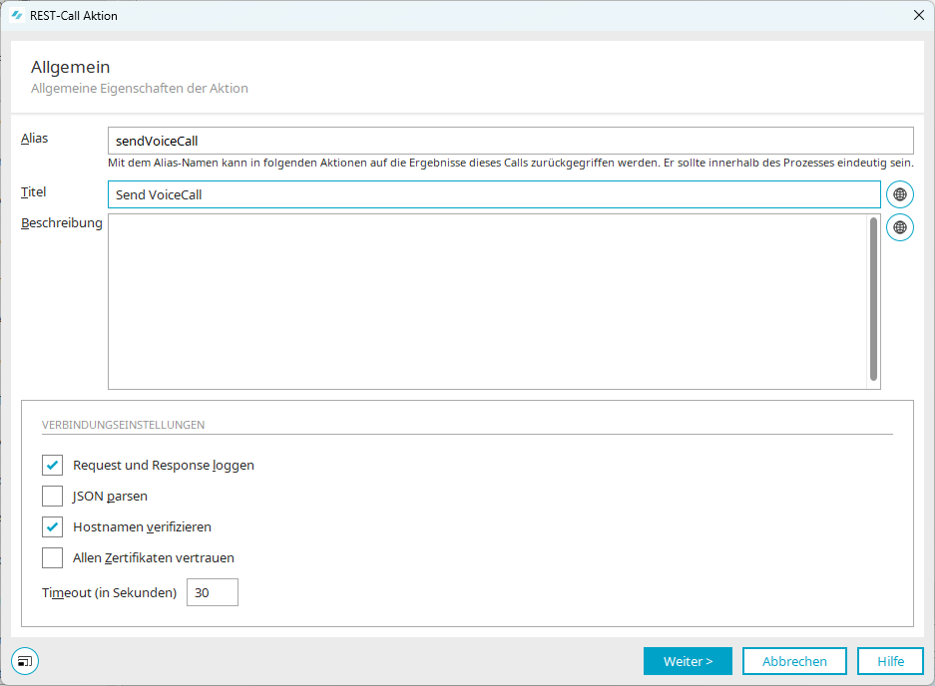Viewport: 935px width, 686px height.
Task: Open the Hilfe button
Action: coord(890,661)
